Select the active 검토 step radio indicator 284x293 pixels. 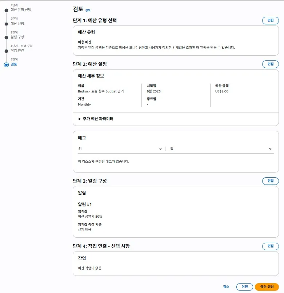coord(6,64)
